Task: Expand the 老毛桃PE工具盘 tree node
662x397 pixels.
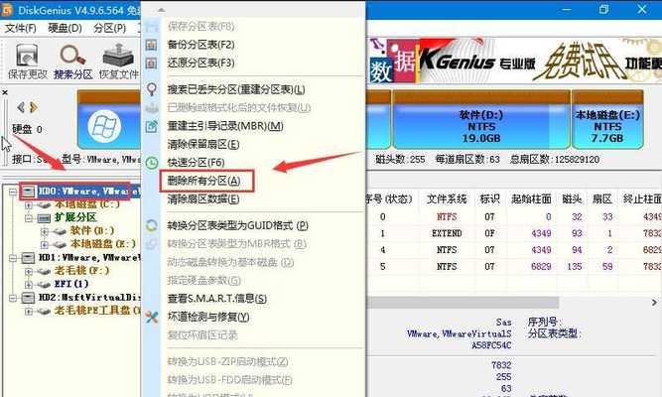Action: pyautogui.click(x=29, y=312)
